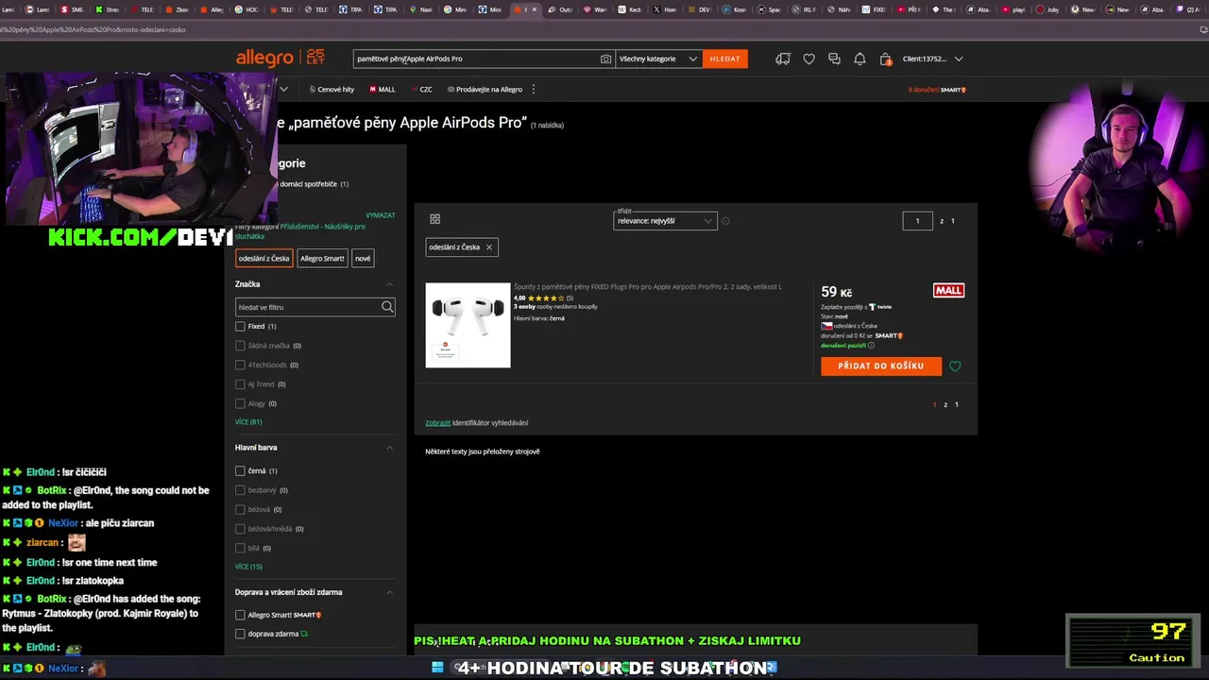Screen dimensions: 1209x680
Task: Open the AirPods product thumbnail
Action: click(x=468, y=325)
